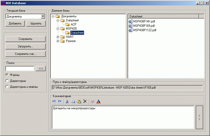This screenshot has width=210, height=136.
Task: Open the text color A icon
Action: (98, 101)
